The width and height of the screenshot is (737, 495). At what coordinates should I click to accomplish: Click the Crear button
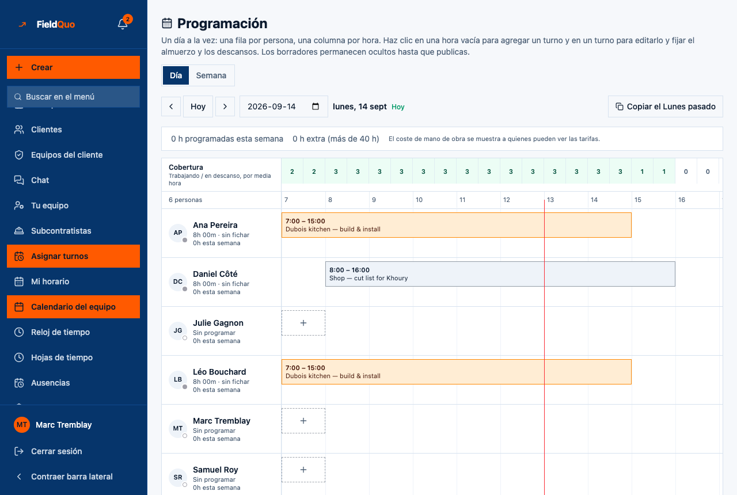click(x=73, y=67)
